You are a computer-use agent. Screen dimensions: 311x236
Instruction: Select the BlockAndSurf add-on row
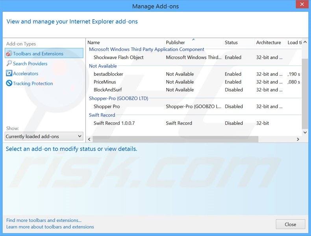(x=194, y=90)
